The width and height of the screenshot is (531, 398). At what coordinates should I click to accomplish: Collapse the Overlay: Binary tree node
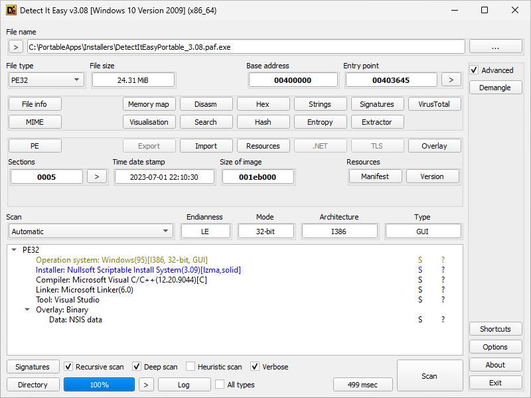tap(27, 310)
